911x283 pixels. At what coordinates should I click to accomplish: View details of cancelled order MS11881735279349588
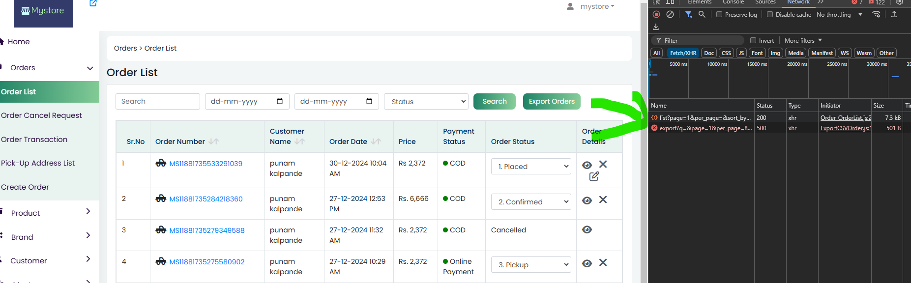587,229
